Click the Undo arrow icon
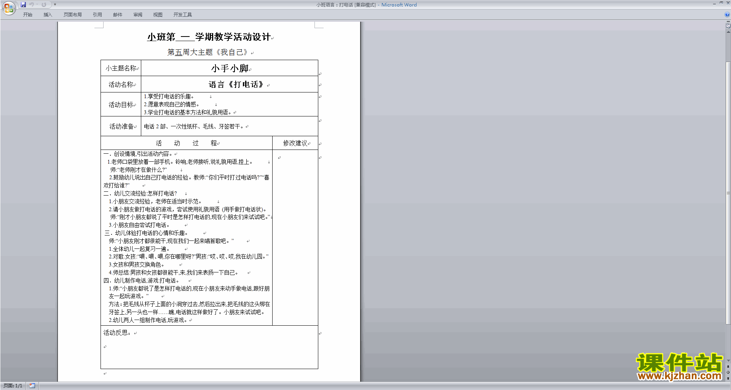 tap(31, 5)
